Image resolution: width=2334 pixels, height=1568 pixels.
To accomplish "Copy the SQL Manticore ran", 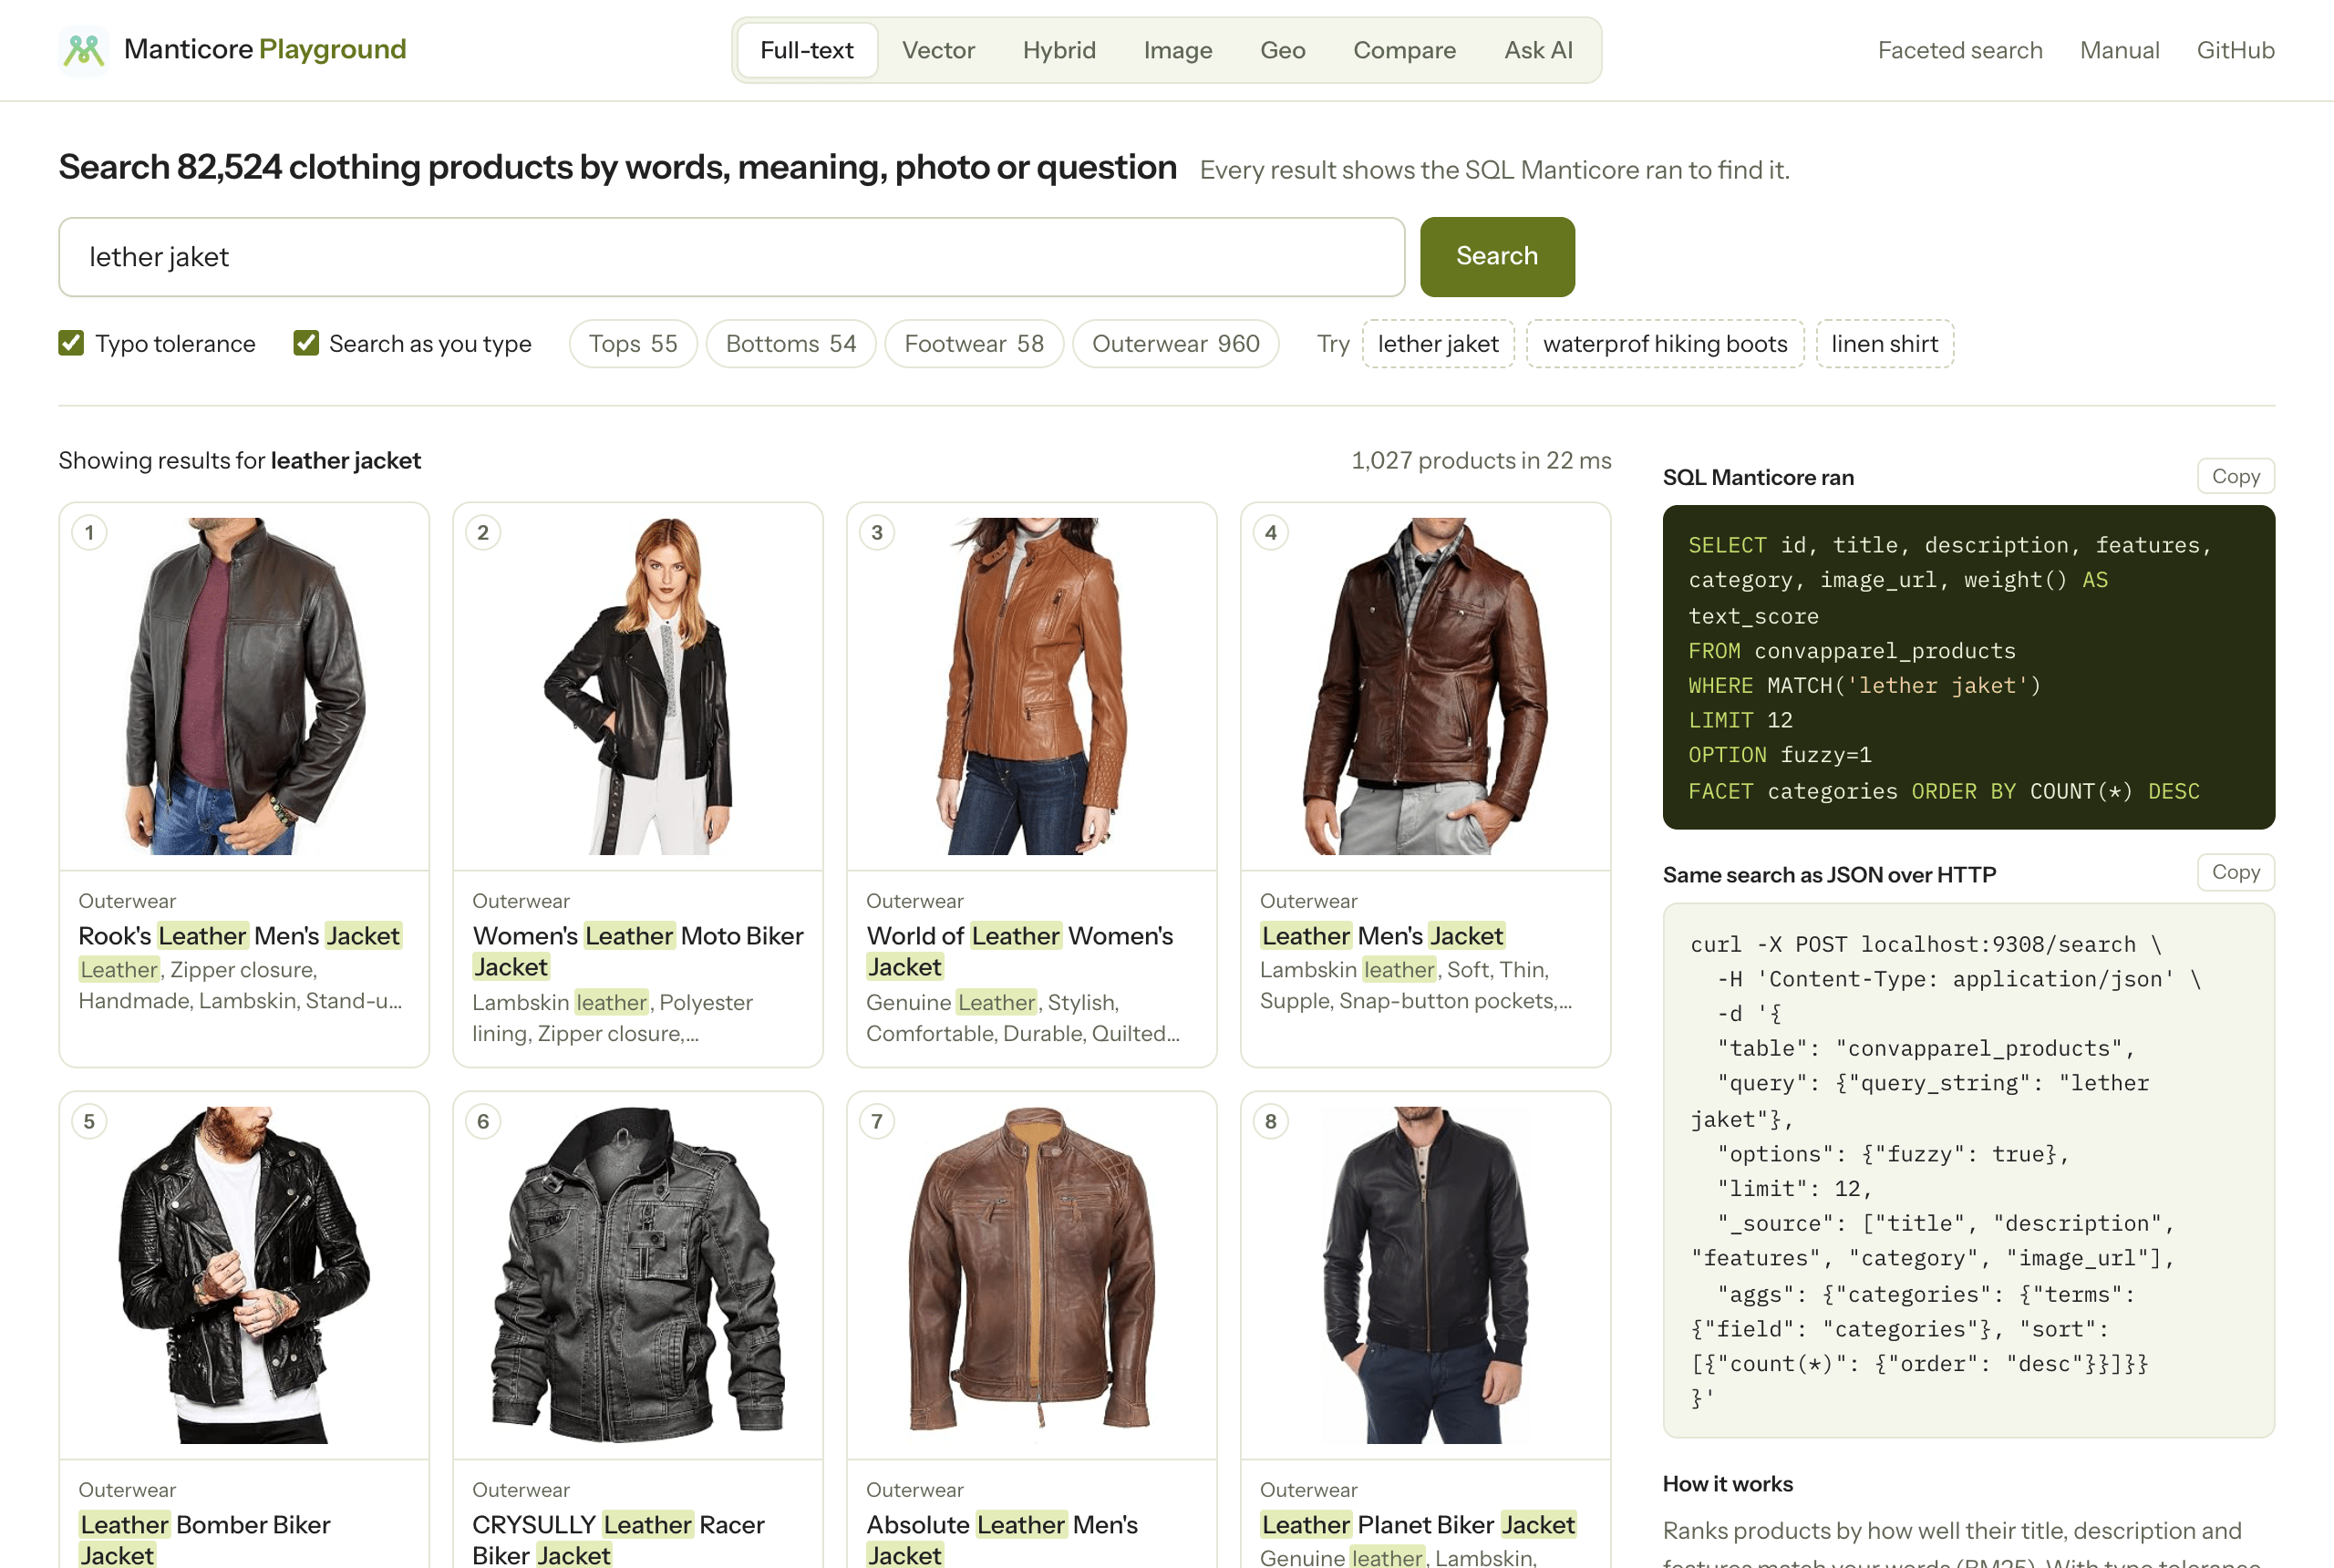I will click(2235, 476).
